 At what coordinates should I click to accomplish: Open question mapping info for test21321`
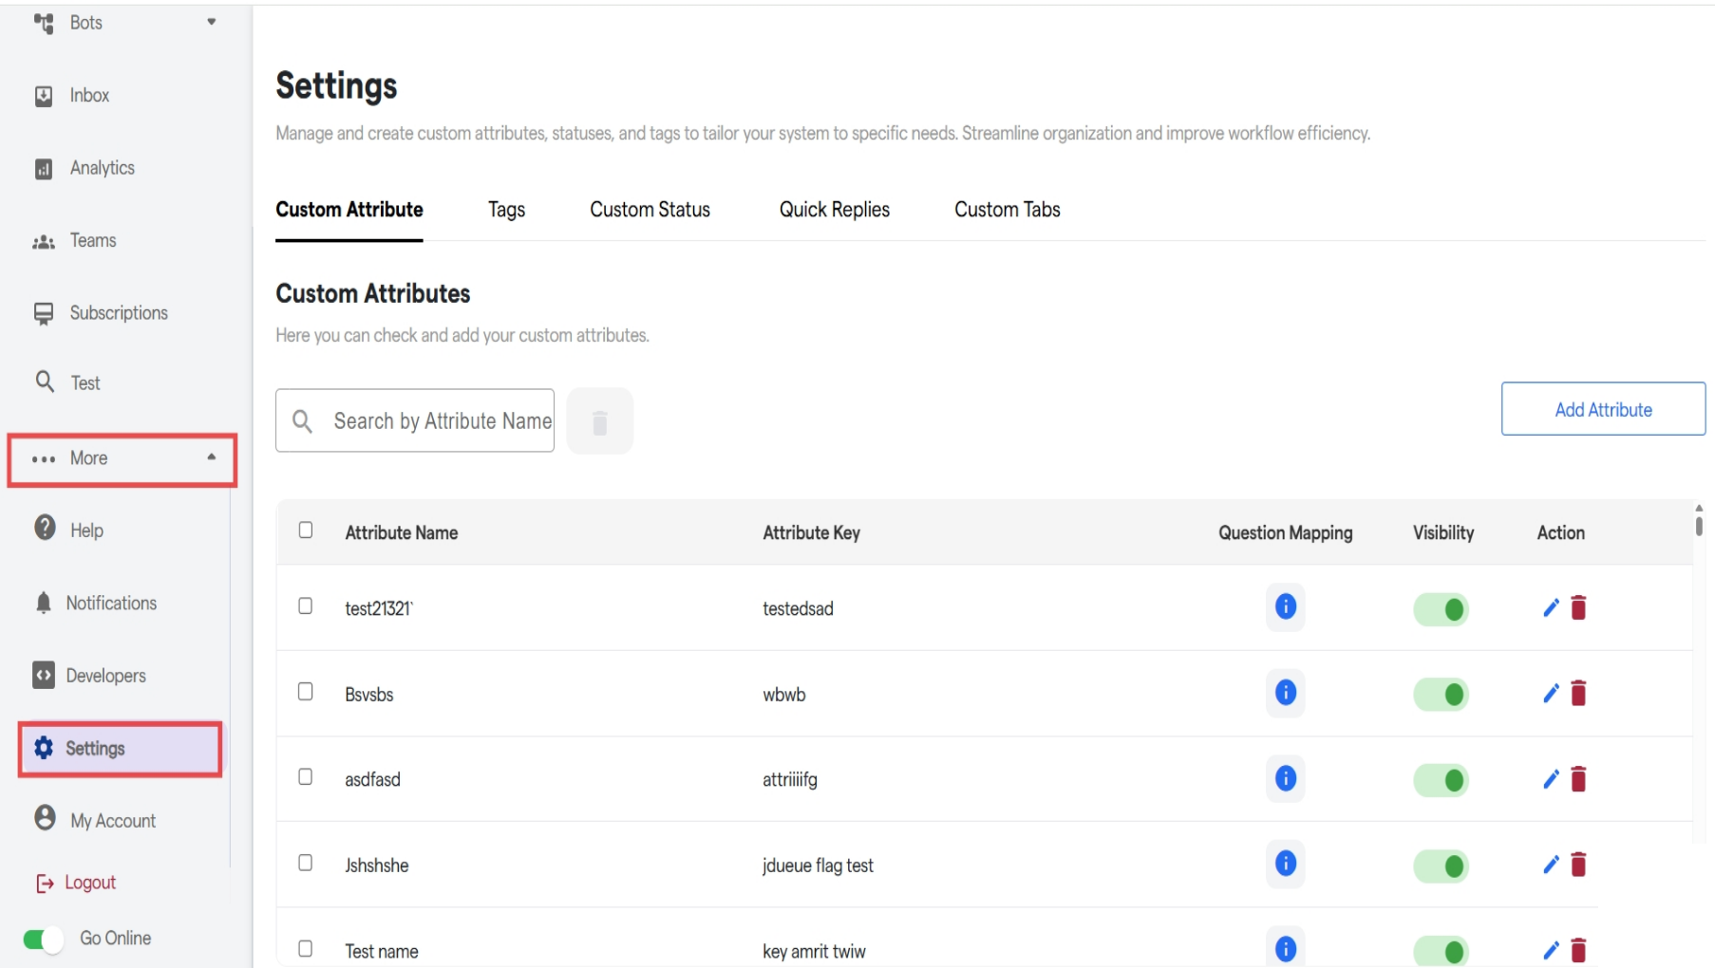coord(1286,607)
